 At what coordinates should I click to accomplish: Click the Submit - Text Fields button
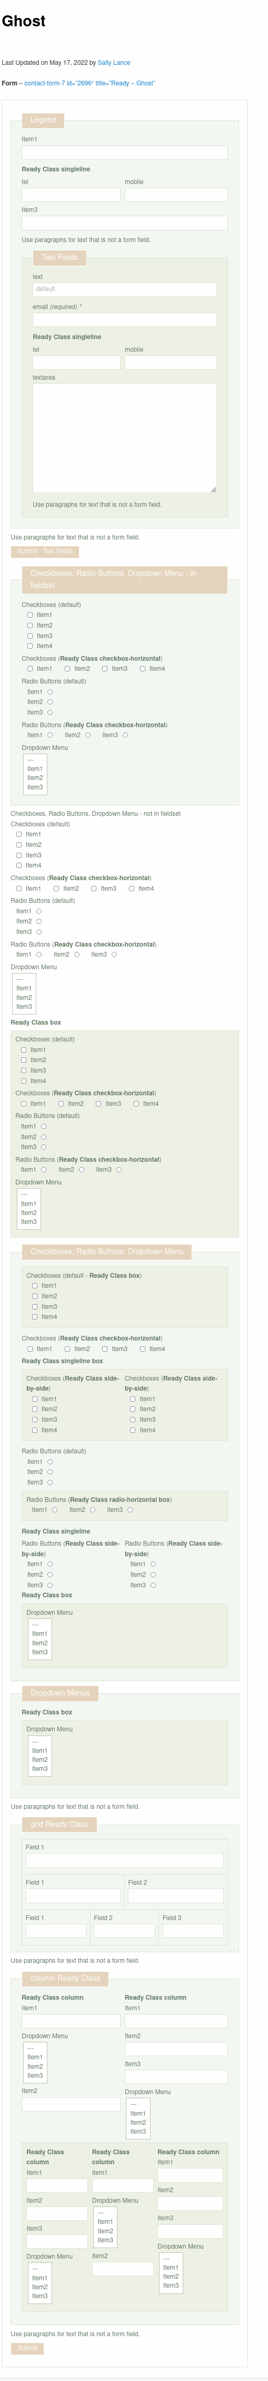point(44,552)
